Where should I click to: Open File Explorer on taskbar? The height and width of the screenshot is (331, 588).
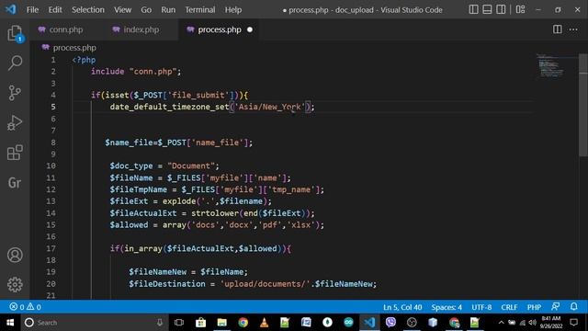pyautogui.click(x=222, y=323)
